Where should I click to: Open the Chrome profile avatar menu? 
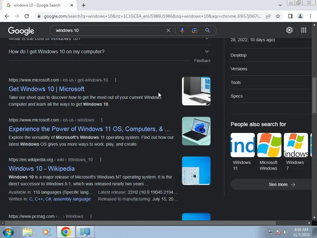pos(300,16)
